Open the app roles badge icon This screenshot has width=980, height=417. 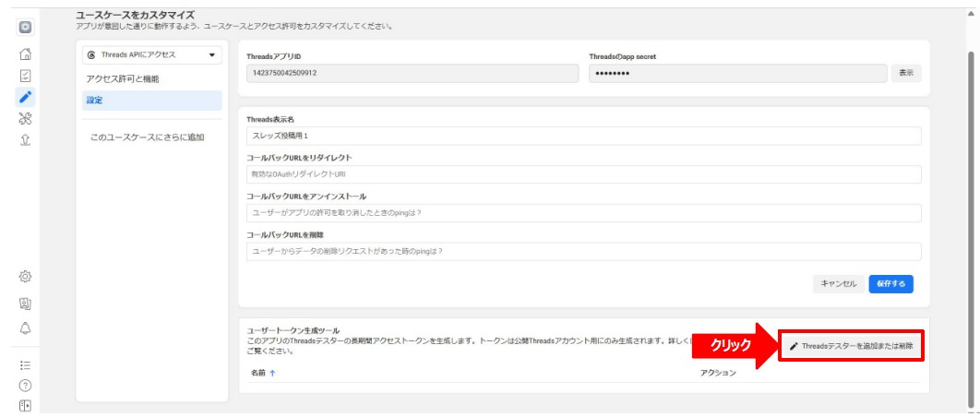point(26,304)
